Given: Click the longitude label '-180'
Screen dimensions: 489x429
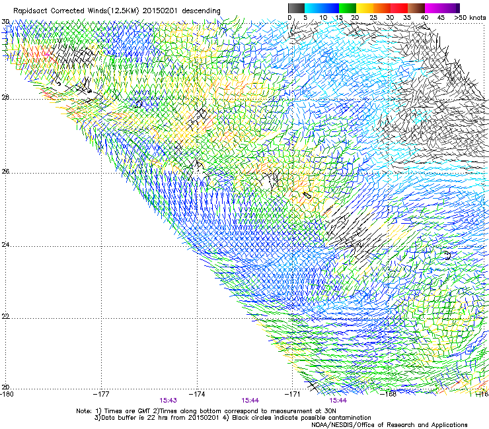Looking at the screenshot, I should pyautogui.click(x=7, y=394).
